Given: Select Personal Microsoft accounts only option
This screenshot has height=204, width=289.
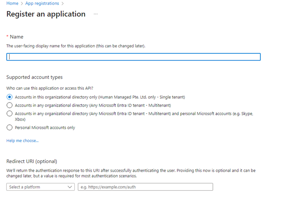Looking at the screenshot, I should [10, 127].
